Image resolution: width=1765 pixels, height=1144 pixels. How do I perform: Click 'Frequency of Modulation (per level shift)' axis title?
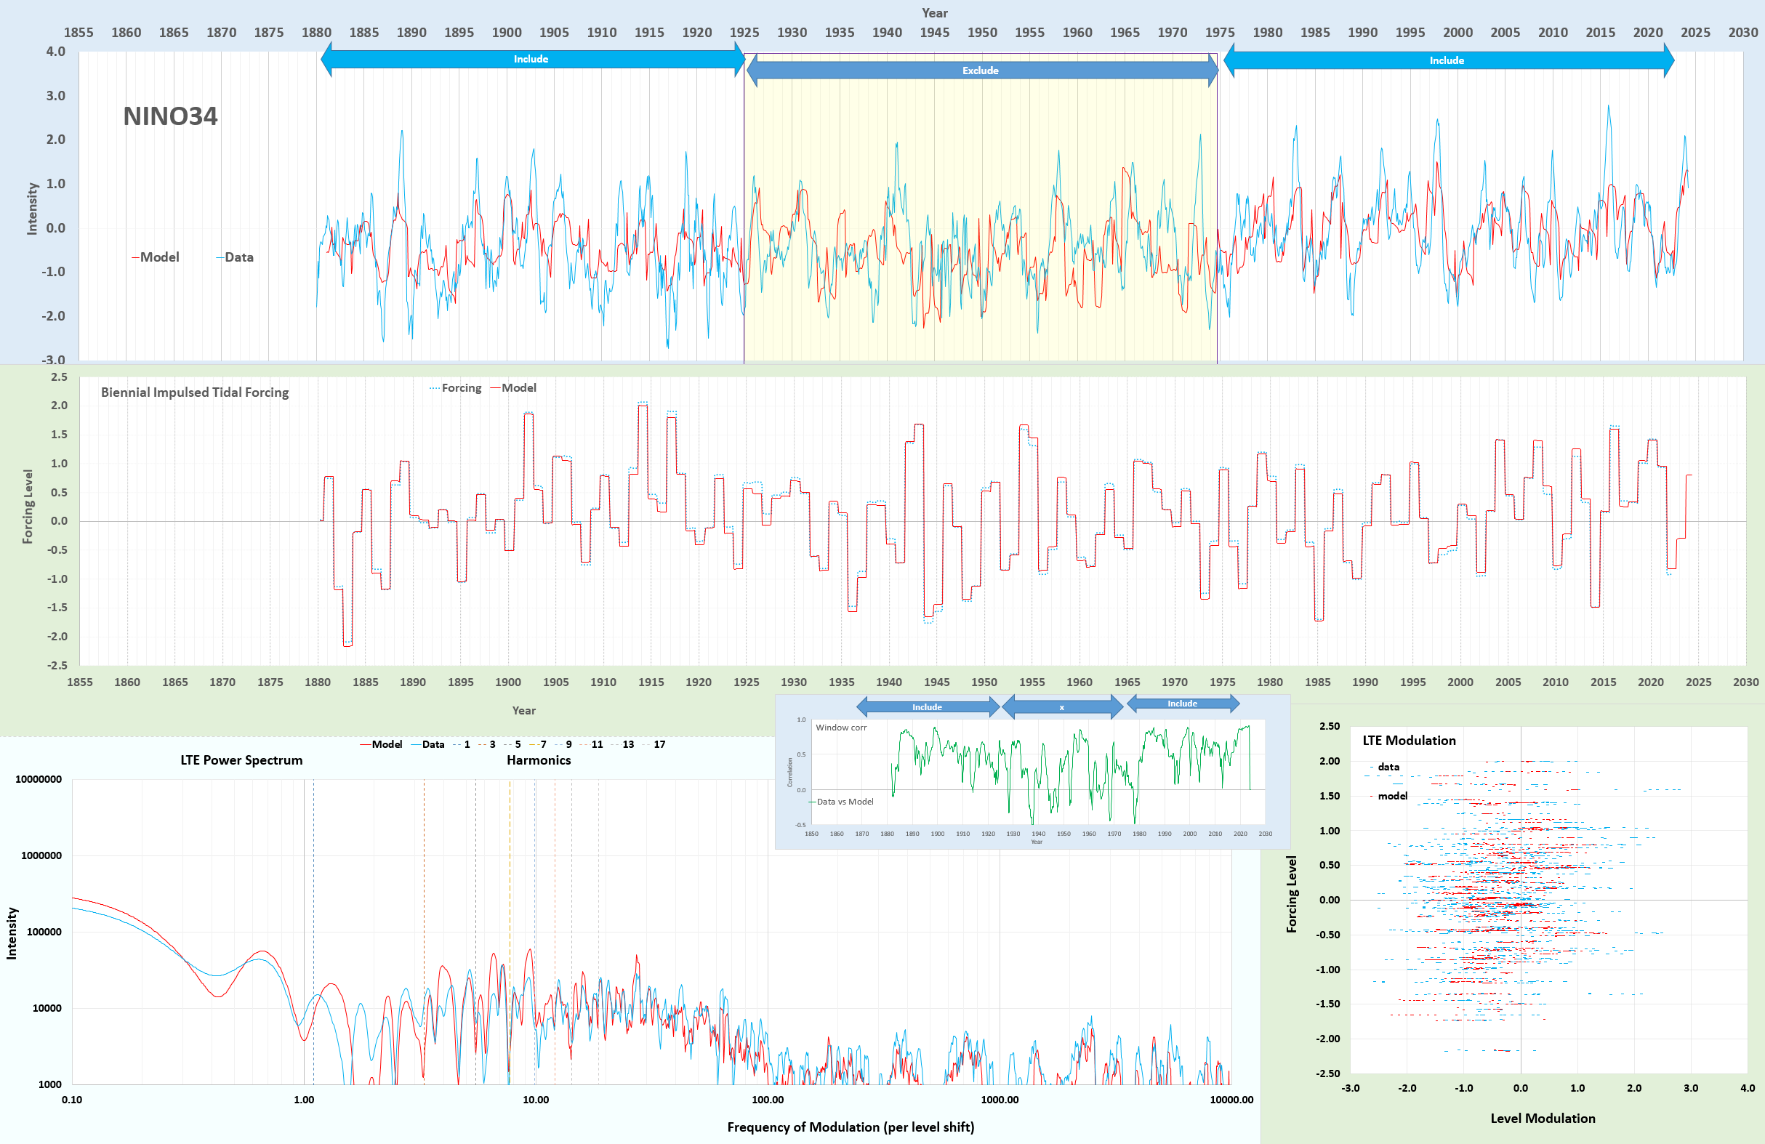850,1127
